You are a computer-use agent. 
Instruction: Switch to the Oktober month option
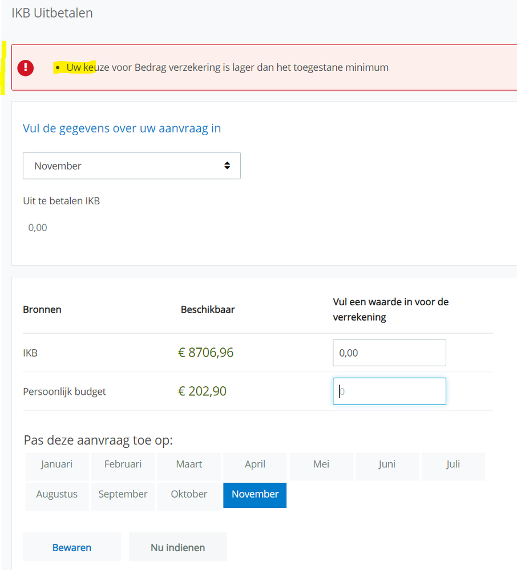click(188, 494)
